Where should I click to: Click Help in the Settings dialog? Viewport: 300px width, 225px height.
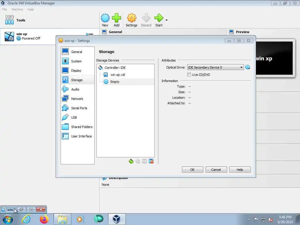click(240, 170)
